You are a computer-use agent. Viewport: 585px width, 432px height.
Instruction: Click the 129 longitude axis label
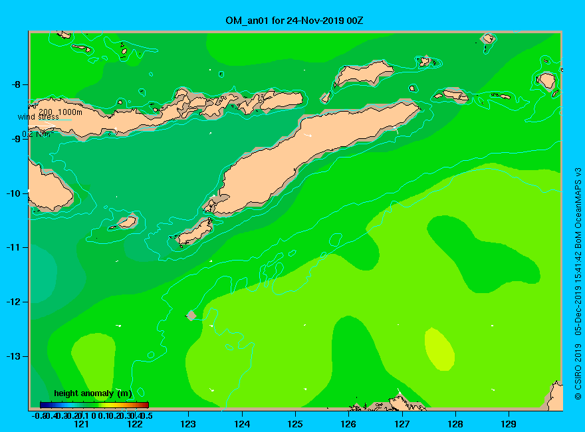coord(509,424)
